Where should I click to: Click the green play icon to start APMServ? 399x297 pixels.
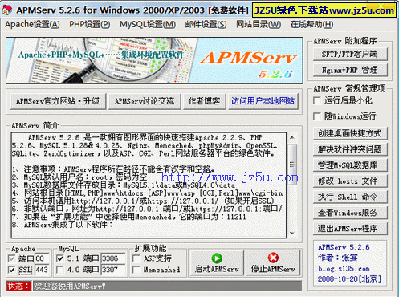coord(217,258)
